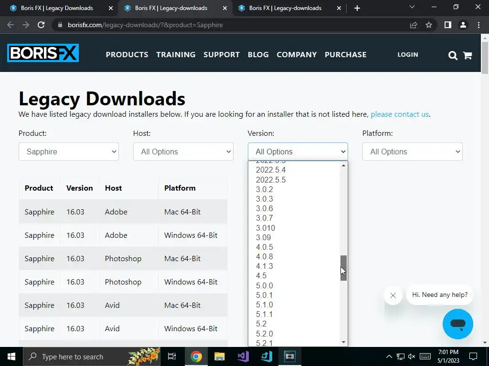Open the blue live chat button
Viewport: 489px width, 366px height.
point(458,324)
